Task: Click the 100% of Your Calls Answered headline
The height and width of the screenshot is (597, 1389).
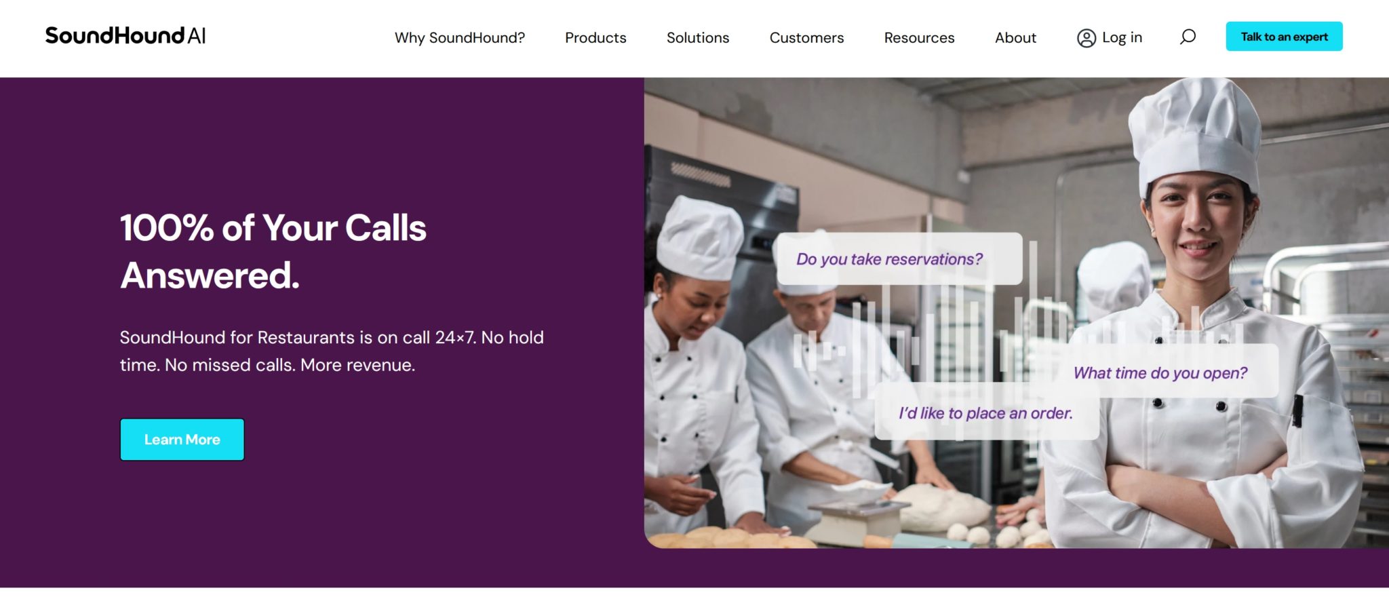Action: (x=273, y=251)
